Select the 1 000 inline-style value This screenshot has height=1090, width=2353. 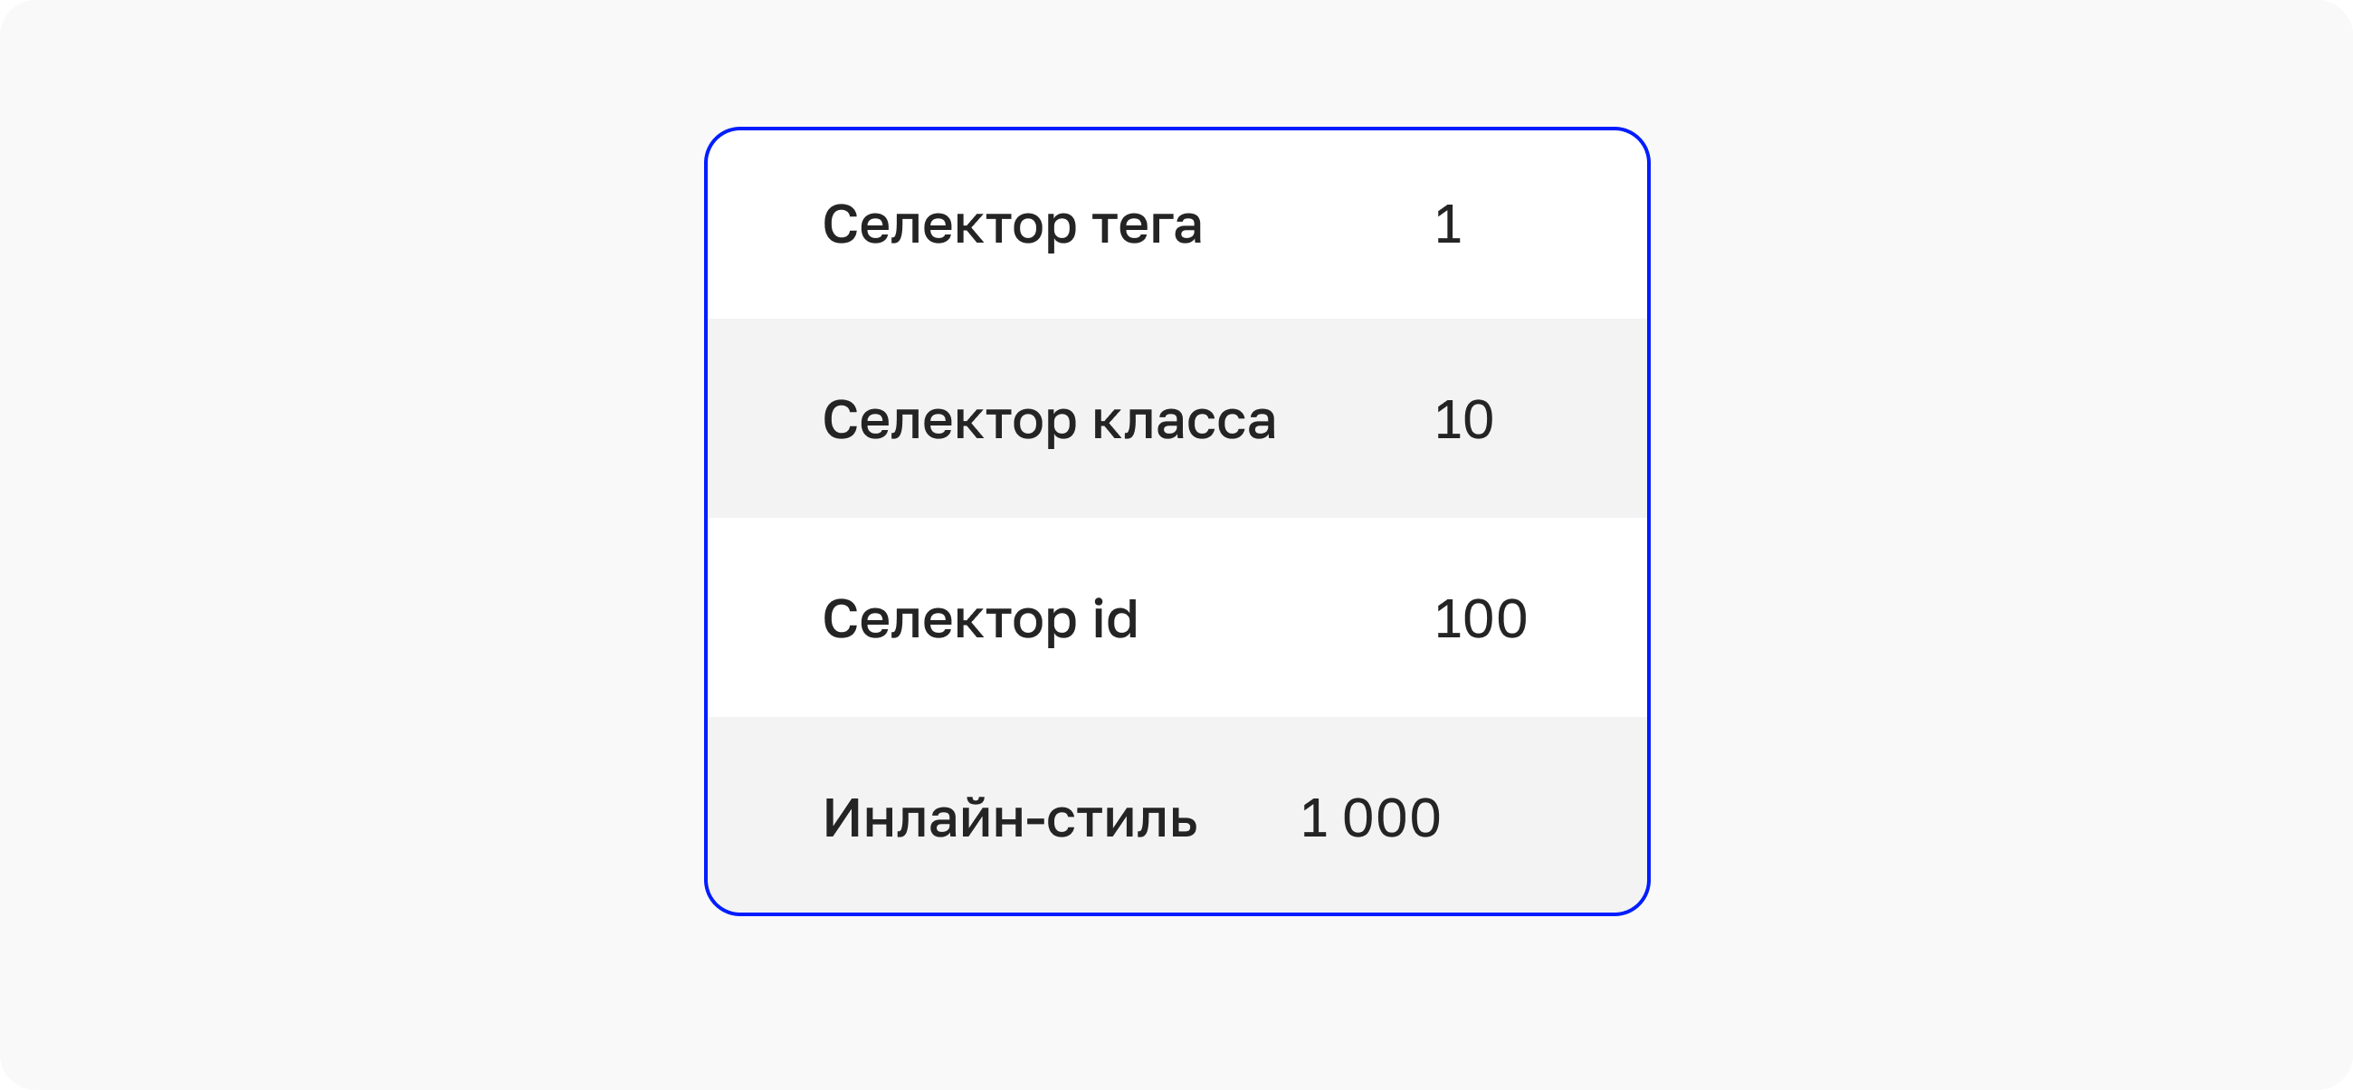pos(1370,817)
